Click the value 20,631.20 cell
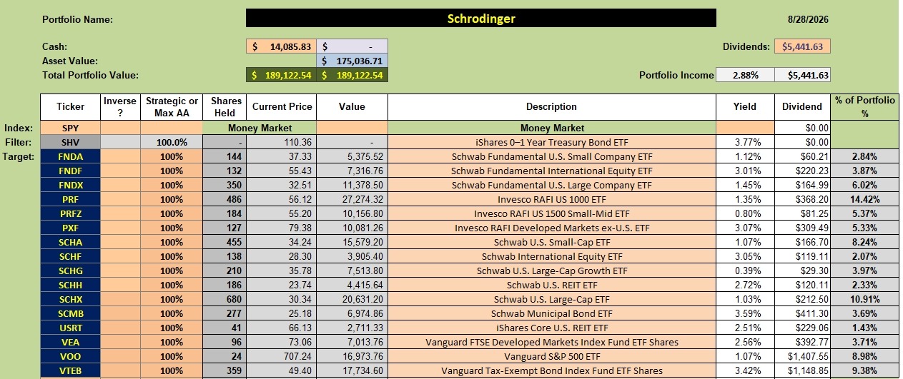903x379 pixels. [x=352, y=299]
